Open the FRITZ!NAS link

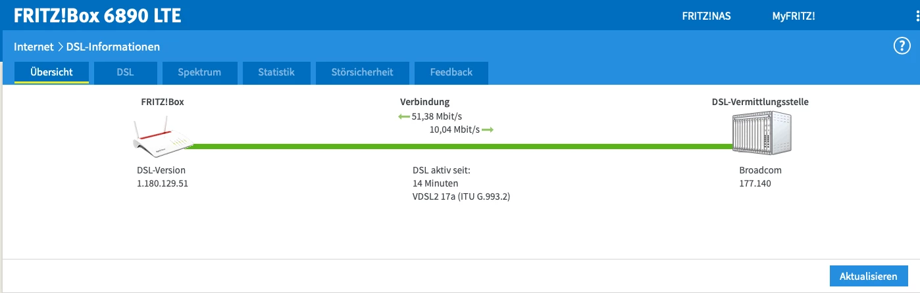[706, 16]
